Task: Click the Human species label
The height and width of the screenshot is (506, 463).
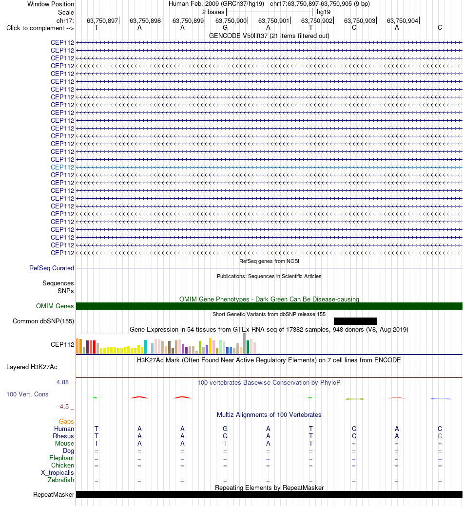Action: pos(64,429)
